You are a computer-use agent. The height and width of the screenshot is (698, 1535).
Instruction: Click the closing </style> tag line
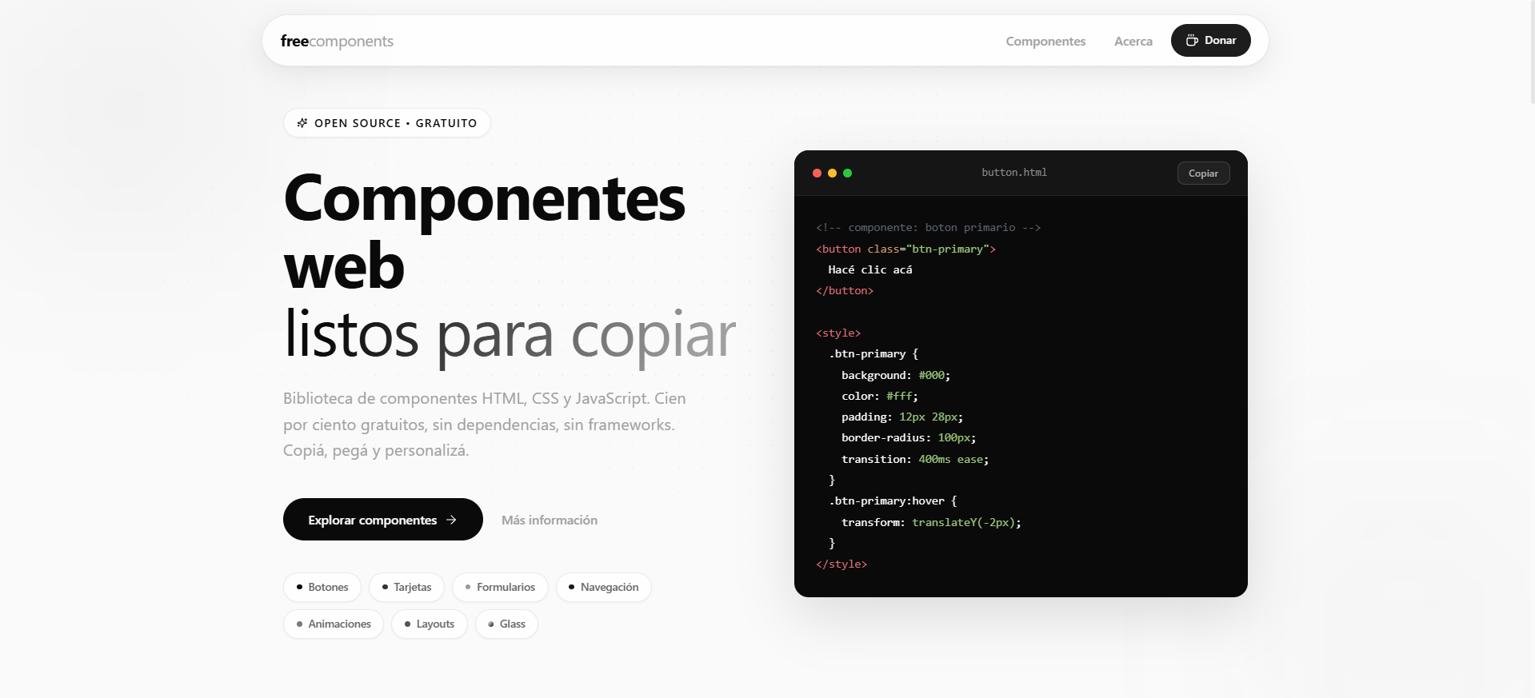841,564
